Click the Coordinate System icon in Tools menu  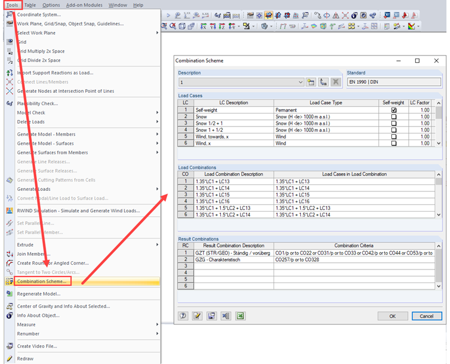9,14
